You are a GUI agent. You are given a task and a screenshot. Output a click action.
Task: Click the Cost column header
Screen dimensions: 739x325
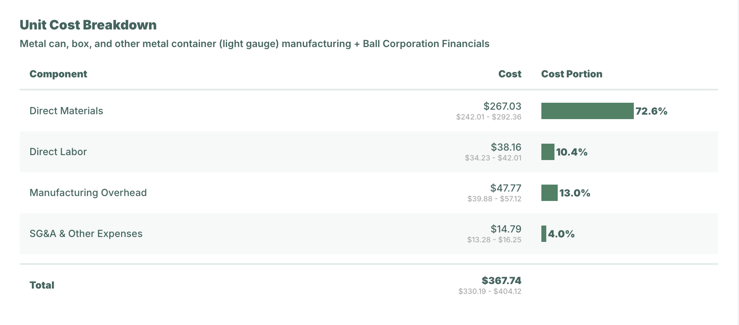(x=509, y=74)
